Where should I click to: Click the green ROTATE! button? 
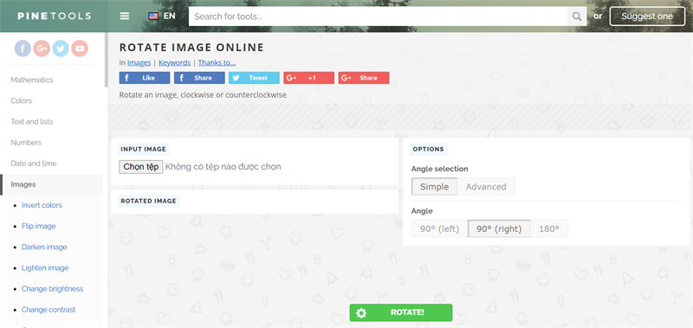tap(401, 312)
